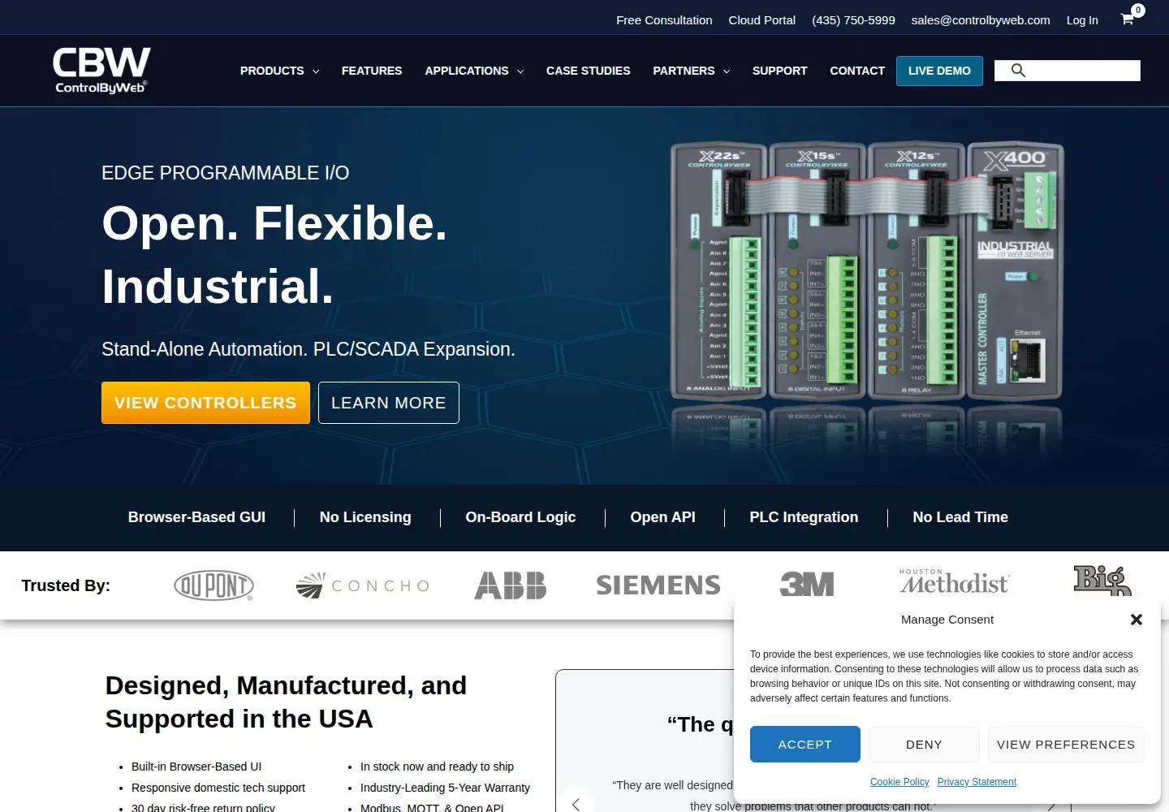Click the search magnifier icon
This screenshot has height=812, width=1169.
tap(1018, 71)
